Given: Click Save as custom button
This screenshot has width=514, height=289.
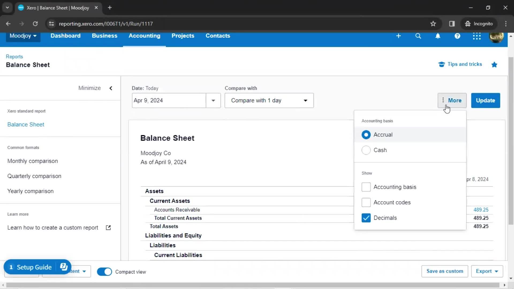Looking at the screenshot, I should click(x=445, y=271).
